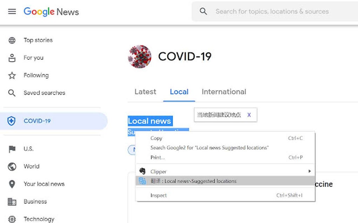Select the Your local news pin icon

tap(12, 184)
